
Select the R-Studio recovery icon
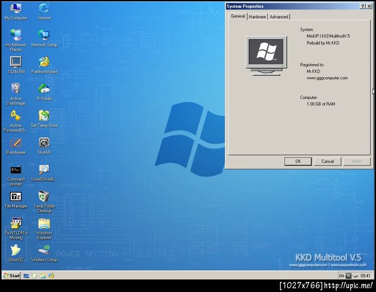coord(44,91)
